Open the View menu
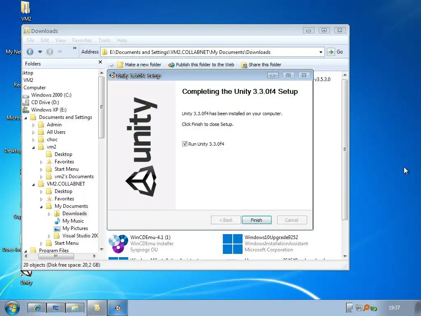This screenshot has width=421, height=316. pyautogui.click(x=61, y=40)
